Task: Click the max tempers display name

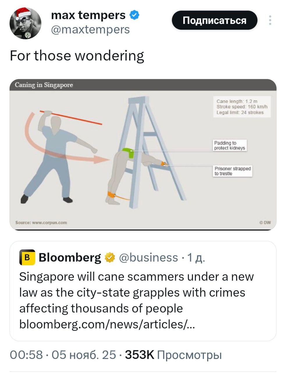Action: [88, 15]
